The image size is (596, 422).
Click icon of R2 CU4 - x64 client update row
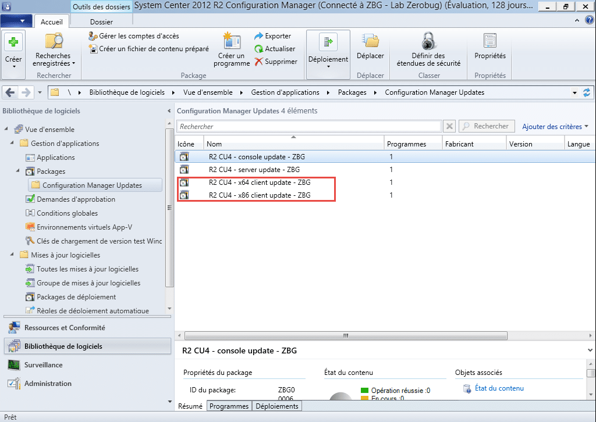point(184,183)
